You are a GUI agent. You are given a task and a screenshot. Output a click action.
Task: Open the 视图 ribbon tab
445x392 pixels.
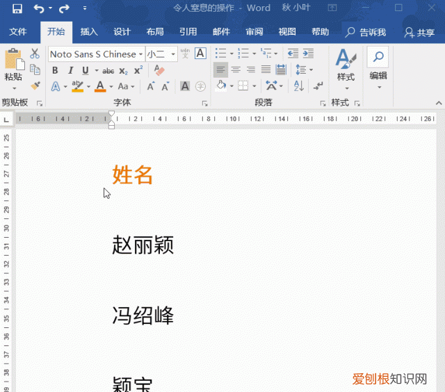point(287,32)
